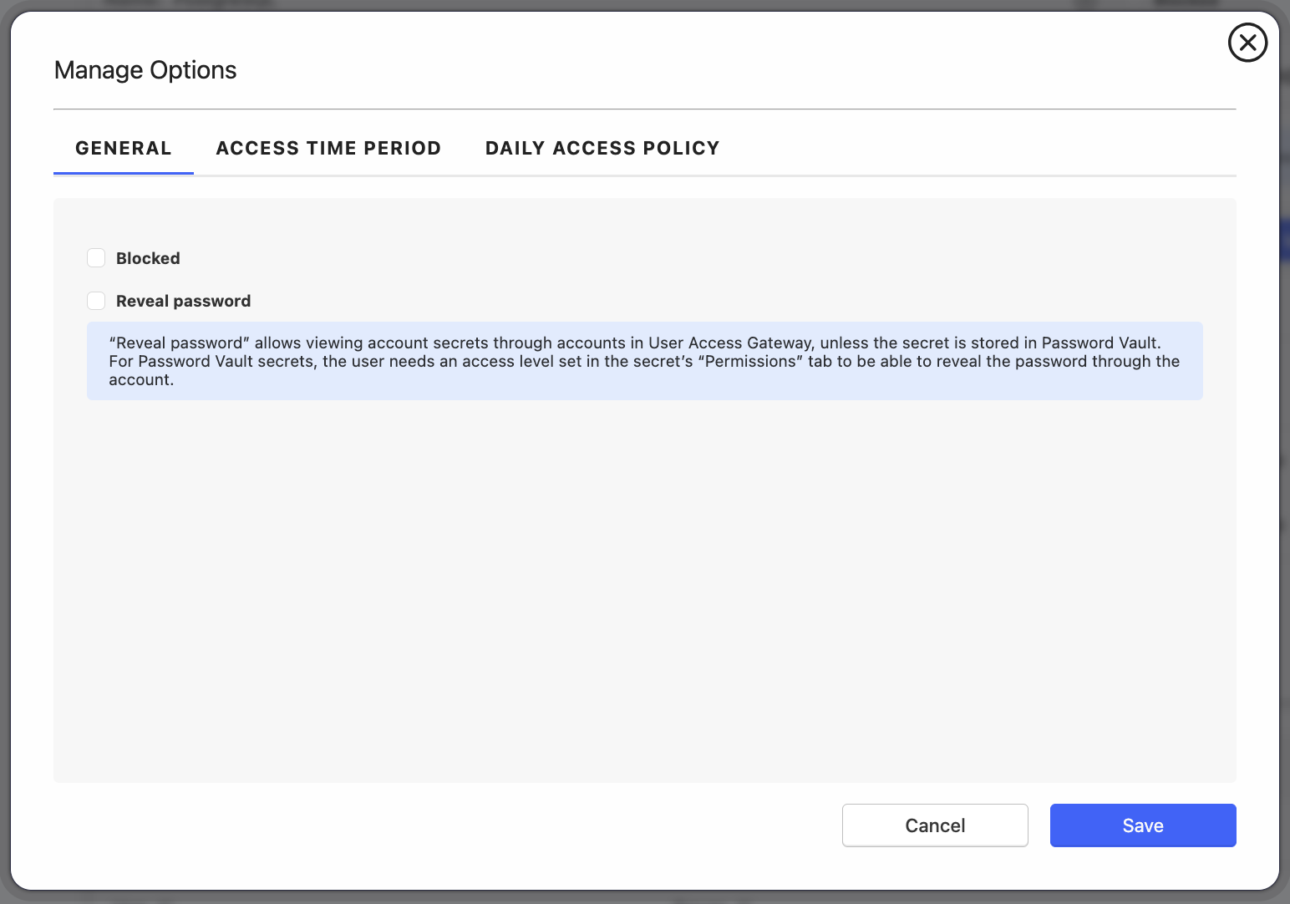Click the Manage Options dialog title
Viewport: 1290px width, 904px height.
coord(145,70)
